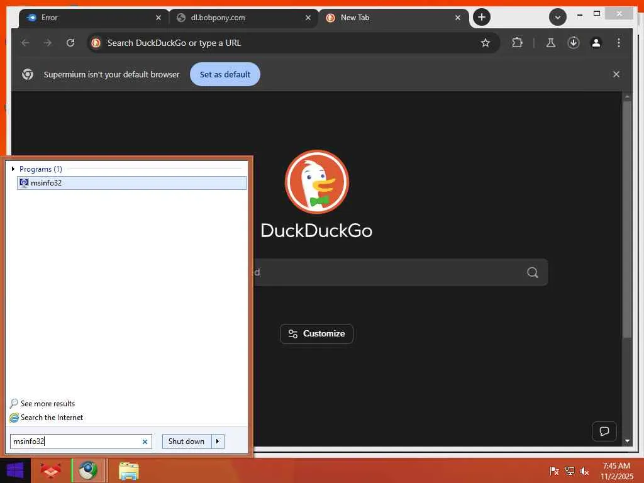Switch to the dl.bobpony.com tab
The image size is (644, 483).
[243, 18]
